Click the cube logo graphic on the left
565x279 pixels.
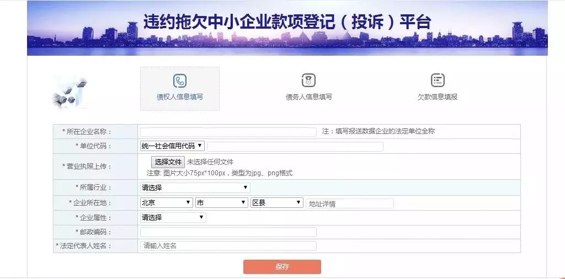(x=70, y=93)
